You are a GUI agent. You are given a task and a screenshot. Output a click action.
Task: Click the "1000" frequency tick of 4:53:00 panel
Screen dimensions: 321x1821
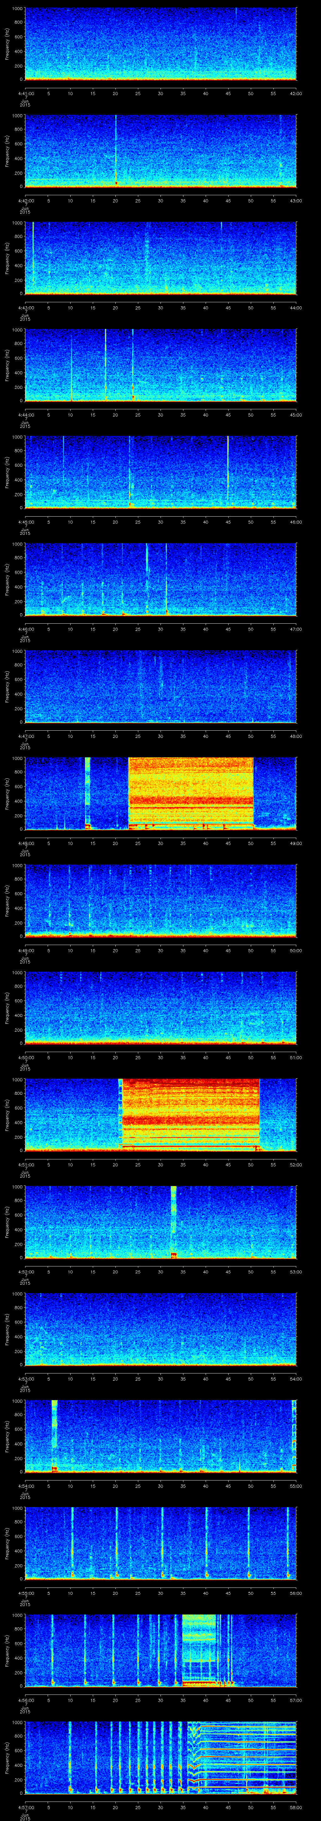(x=18, y=1294)
